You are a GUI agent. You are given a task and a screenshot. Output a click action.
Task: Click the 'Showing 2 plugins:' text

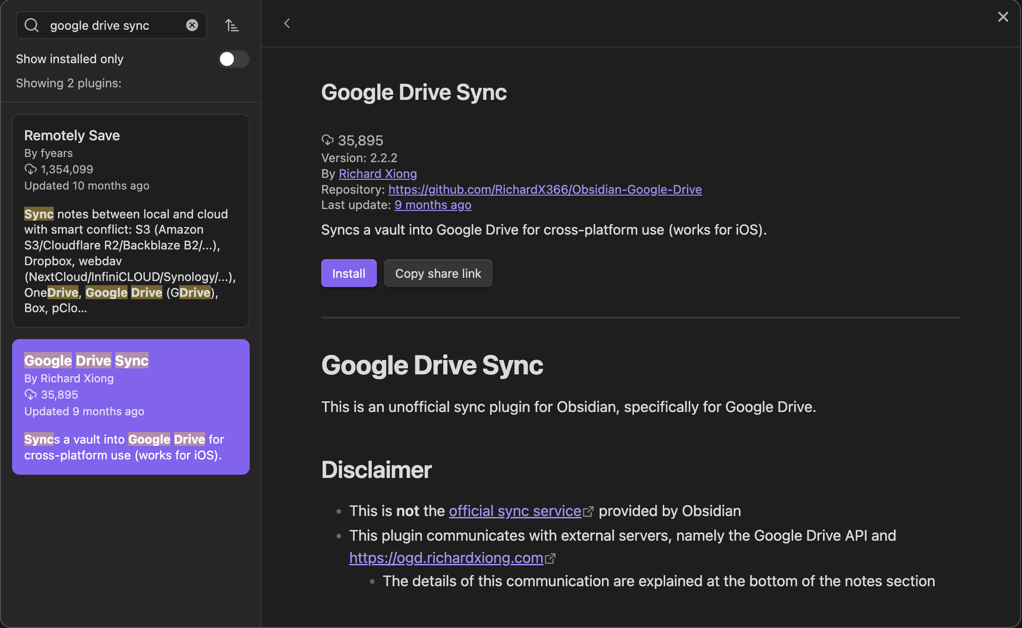click(69, 83)
